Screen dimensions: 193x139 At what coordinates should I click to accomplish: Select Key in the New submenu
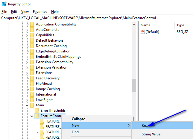pyautogui.click(x=163, y=126)
